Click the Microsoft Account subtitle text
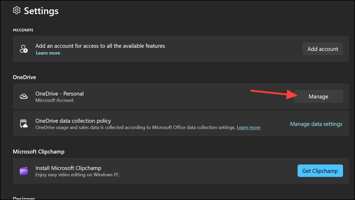The height and width of the screenshot is (200, 355). tap(55, 100)
